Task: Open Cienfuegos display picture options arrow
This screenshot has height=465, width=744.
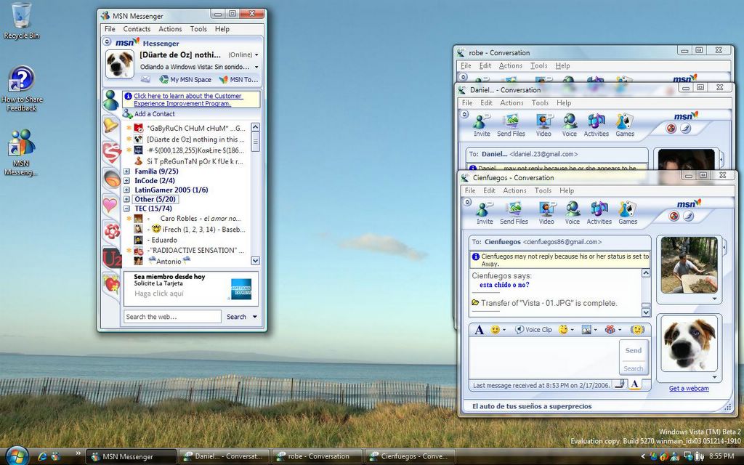Action: [x=715, y=299]
